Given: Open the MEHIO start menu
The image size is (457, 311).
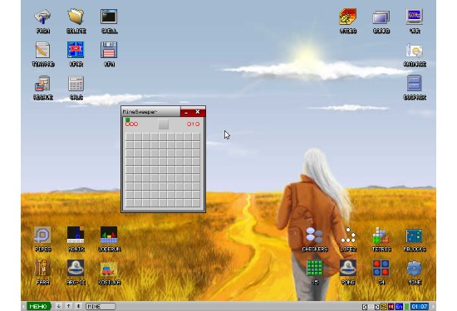Looking at the screenshot, I should (x=39, y=306).
